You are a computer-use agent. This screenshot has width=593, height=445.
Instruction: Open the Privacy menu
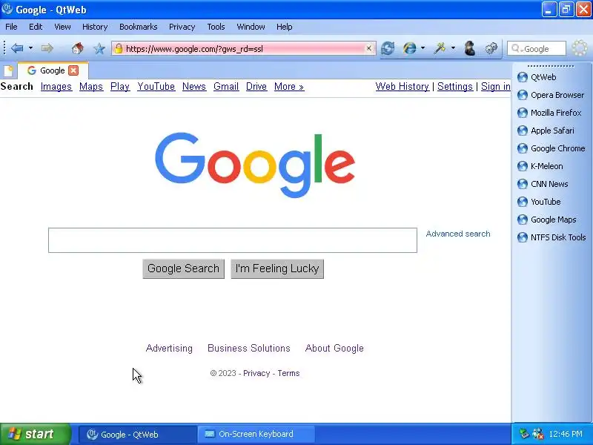point(182,27)
